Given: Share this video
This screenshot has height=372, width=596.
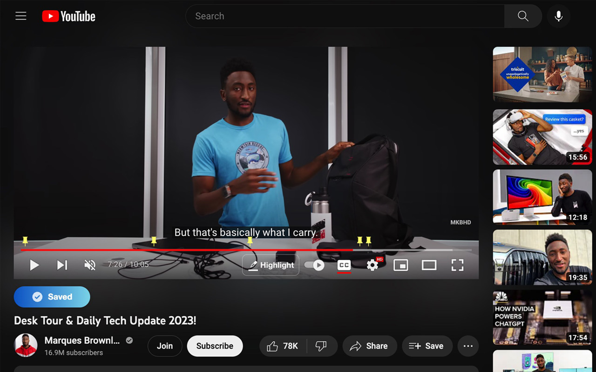Looking at the screenshot, I should [x=370, y=346].
